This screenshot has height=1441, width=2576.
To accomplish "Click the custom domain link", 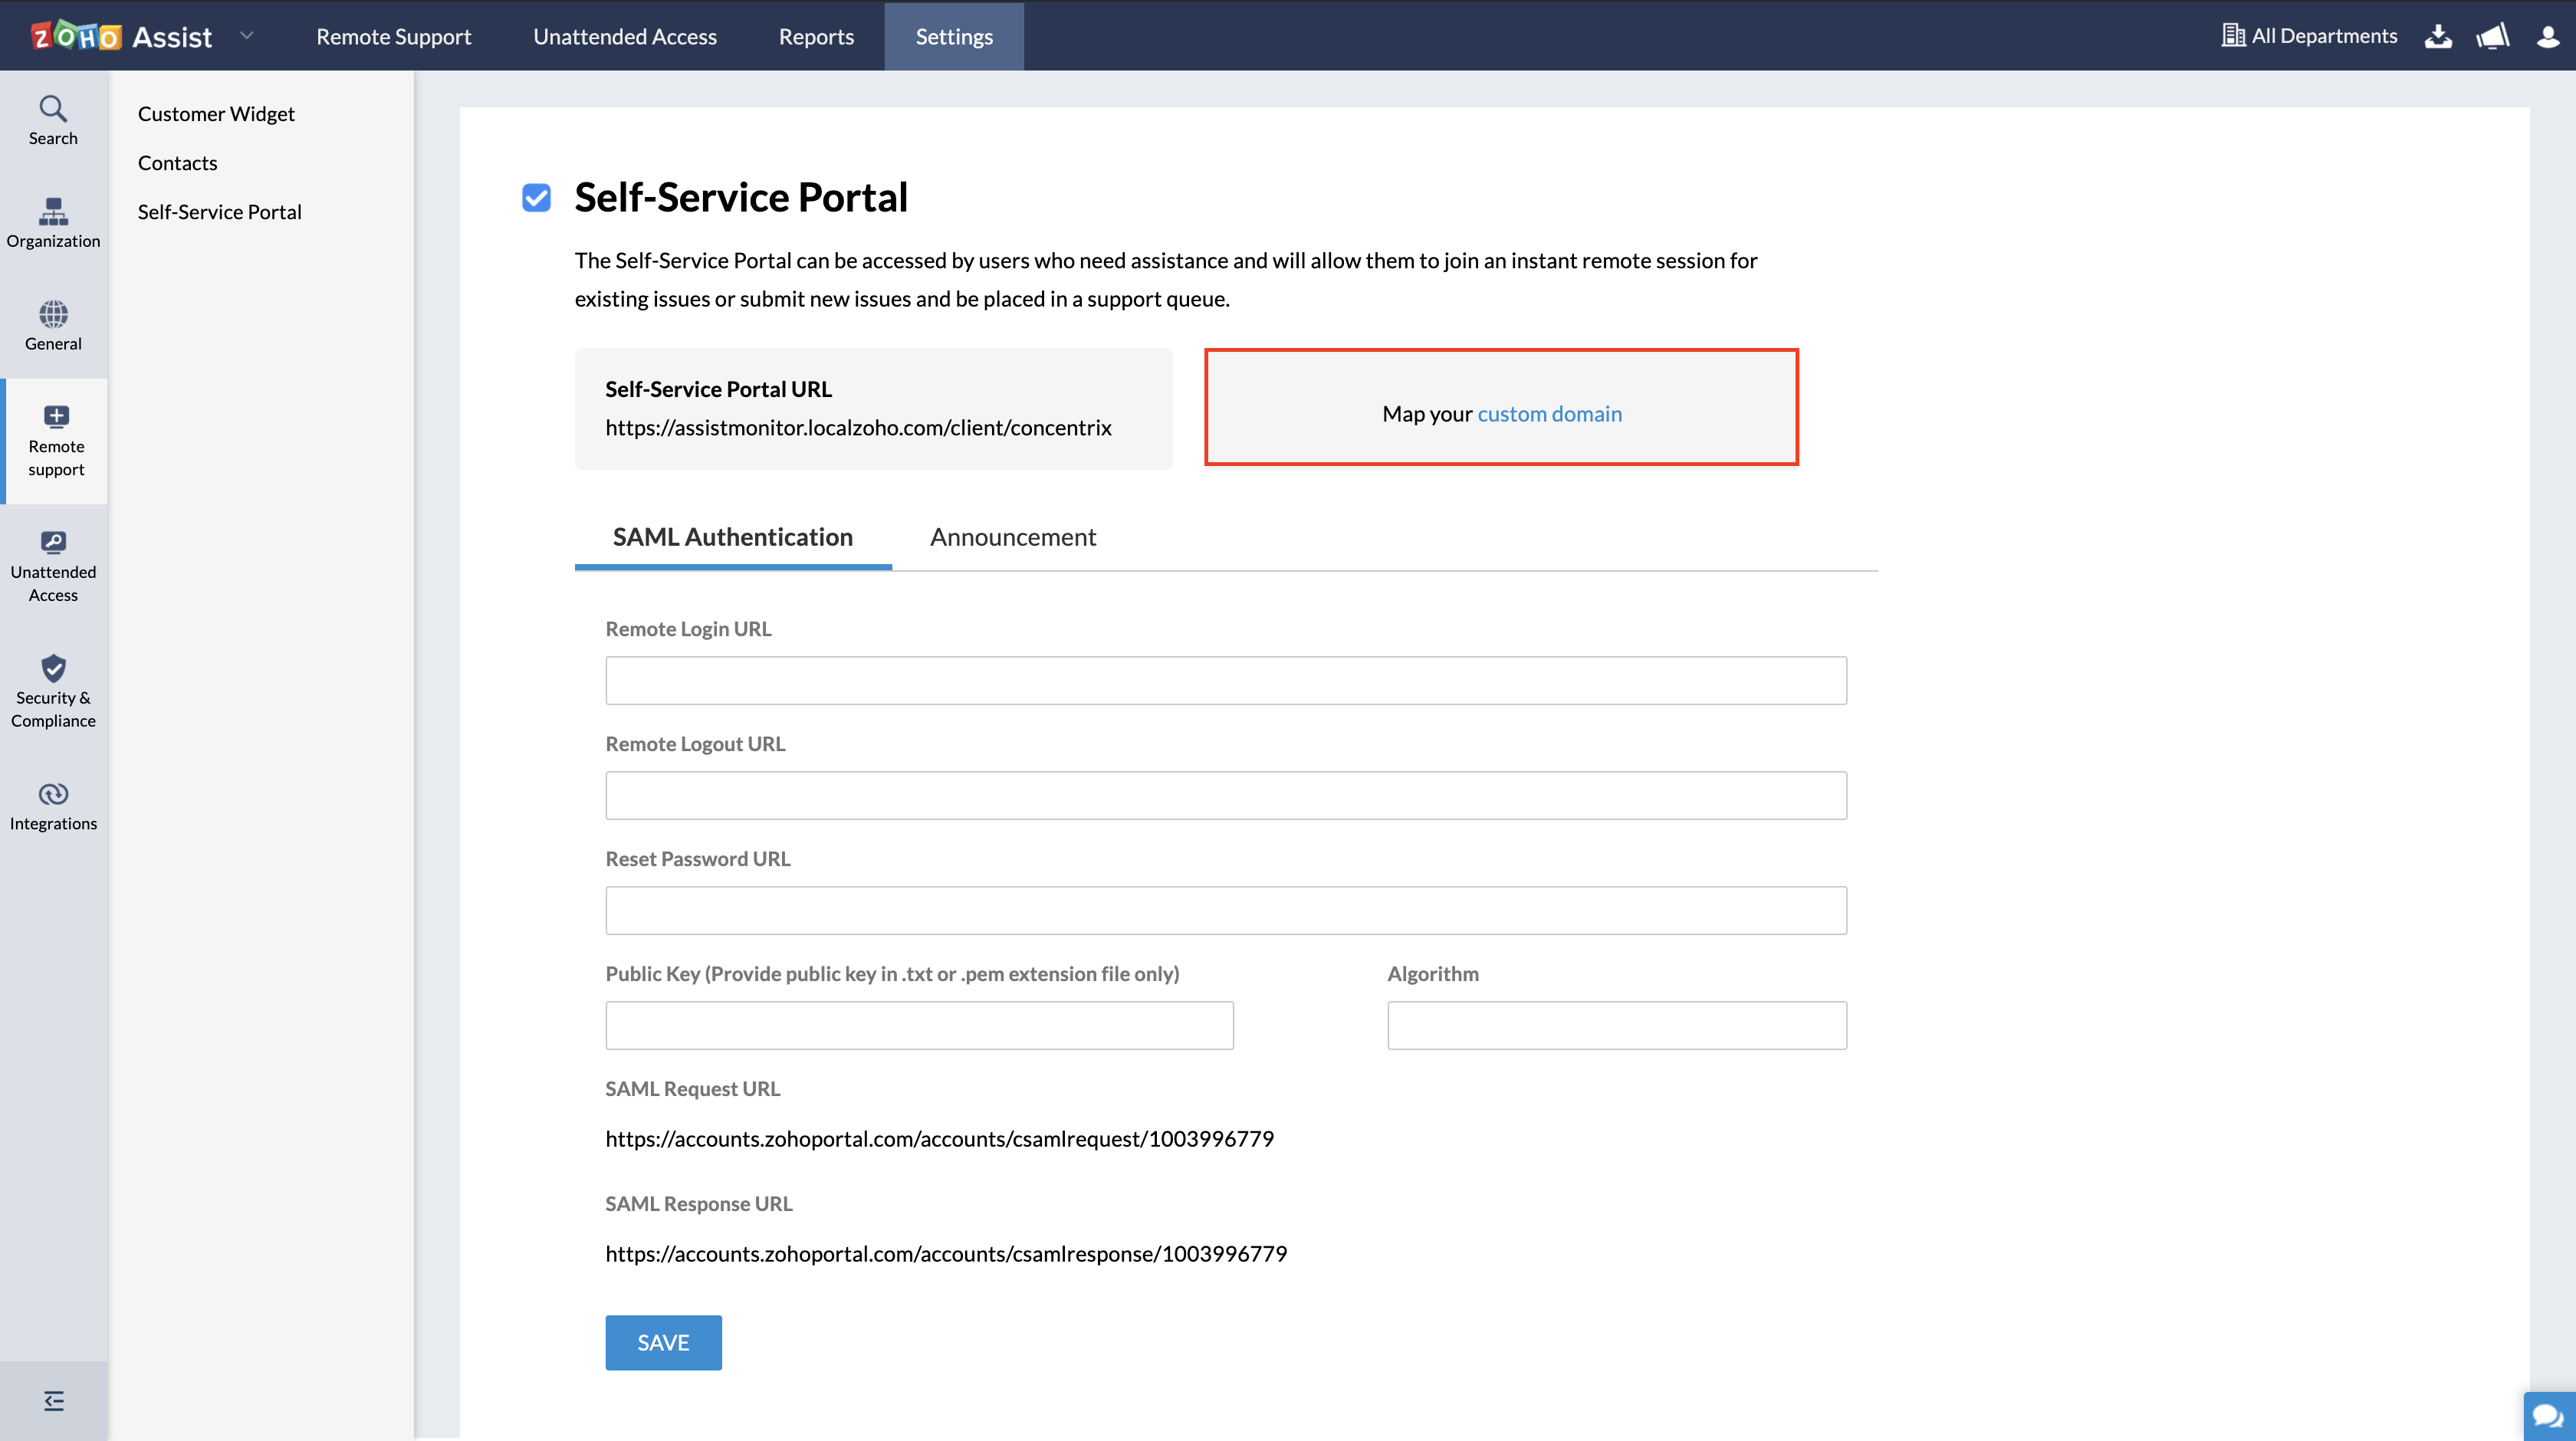I will click(x=1550, y=413).
